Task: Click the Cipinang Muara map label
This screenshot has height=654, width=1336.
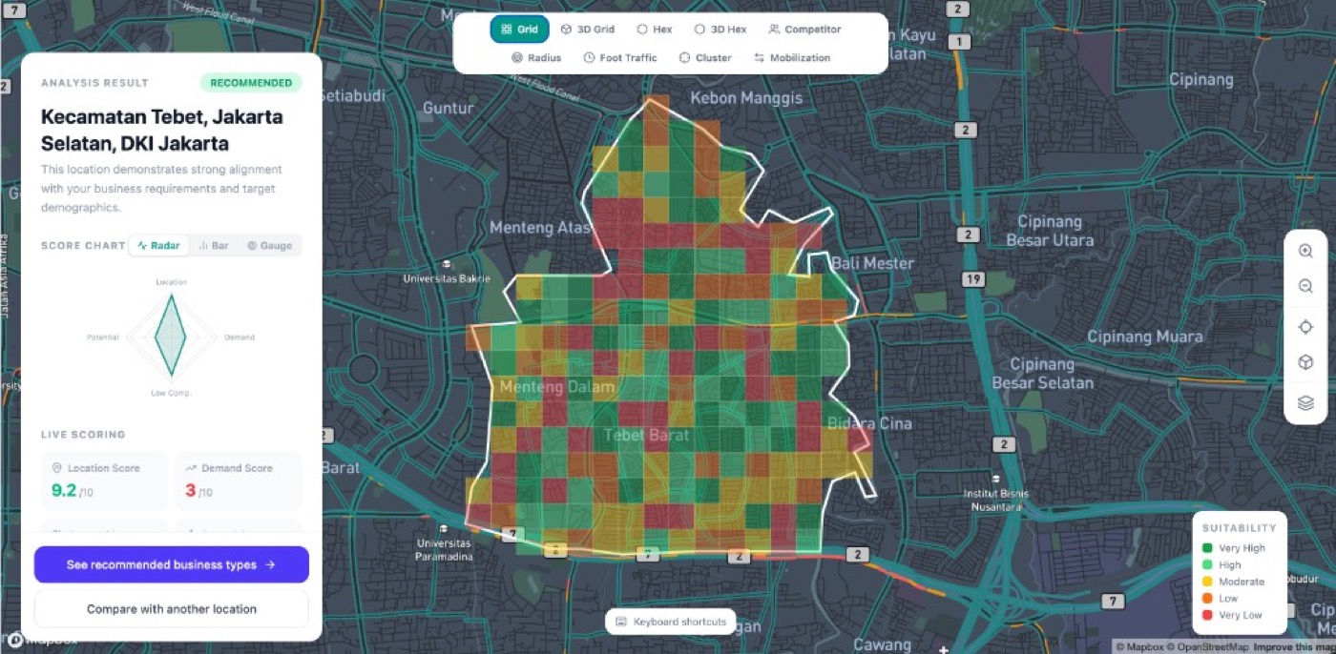Action: point(1145,337)
